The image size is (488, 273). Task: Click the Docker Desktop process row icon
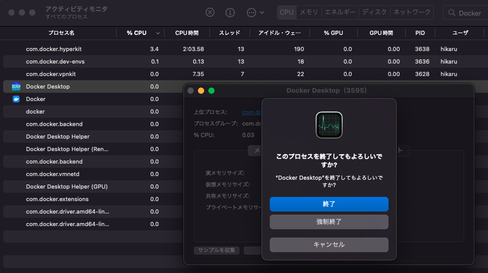pyautogui.click(x=16, y=86)
